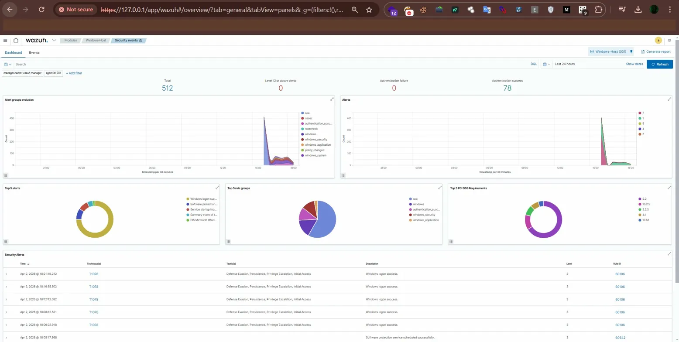Expand the first Security Alerts row
Screen dimensions: 679x342
(6, 274)
